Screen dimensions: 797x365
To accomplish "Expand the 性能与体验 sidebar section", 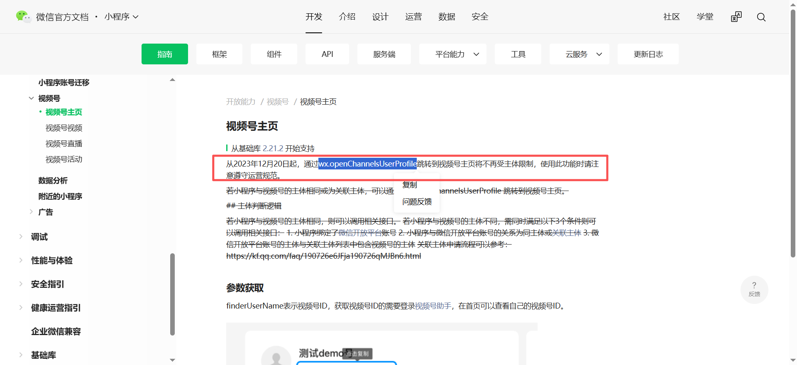I will click(21, 260).
